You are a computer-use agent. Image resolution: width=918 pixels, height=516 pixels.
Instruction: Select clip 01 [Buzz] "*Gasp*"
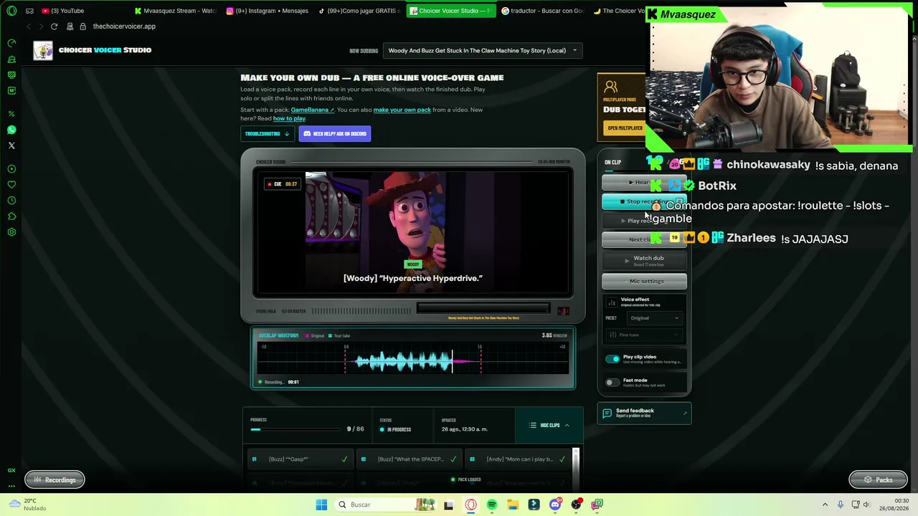pos(300,459)
